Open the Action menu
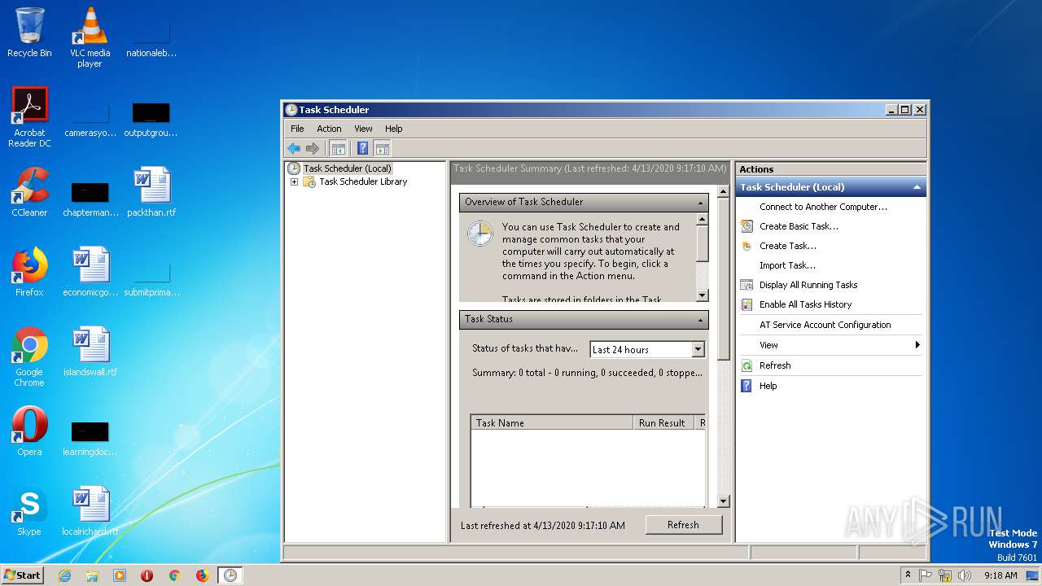The image size is (1042, 586). [329, 129]
